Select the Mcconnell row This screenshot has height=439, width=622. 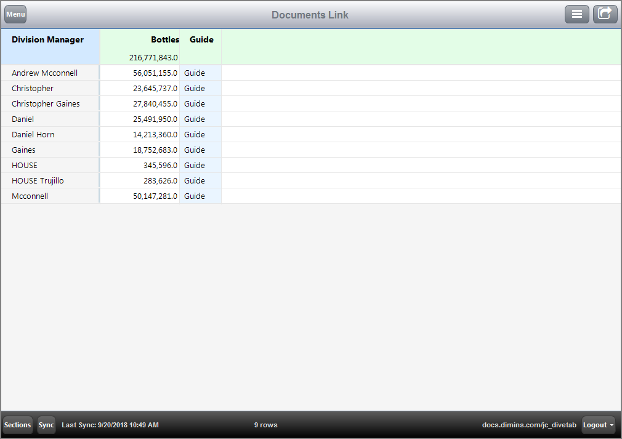coord(30,196)
